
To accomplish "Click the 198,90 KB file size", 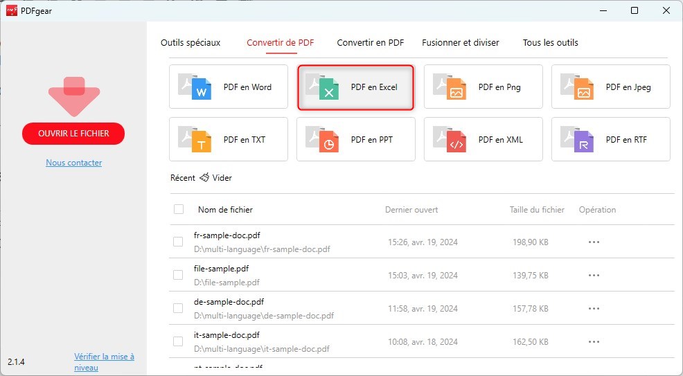I will 531,242.
